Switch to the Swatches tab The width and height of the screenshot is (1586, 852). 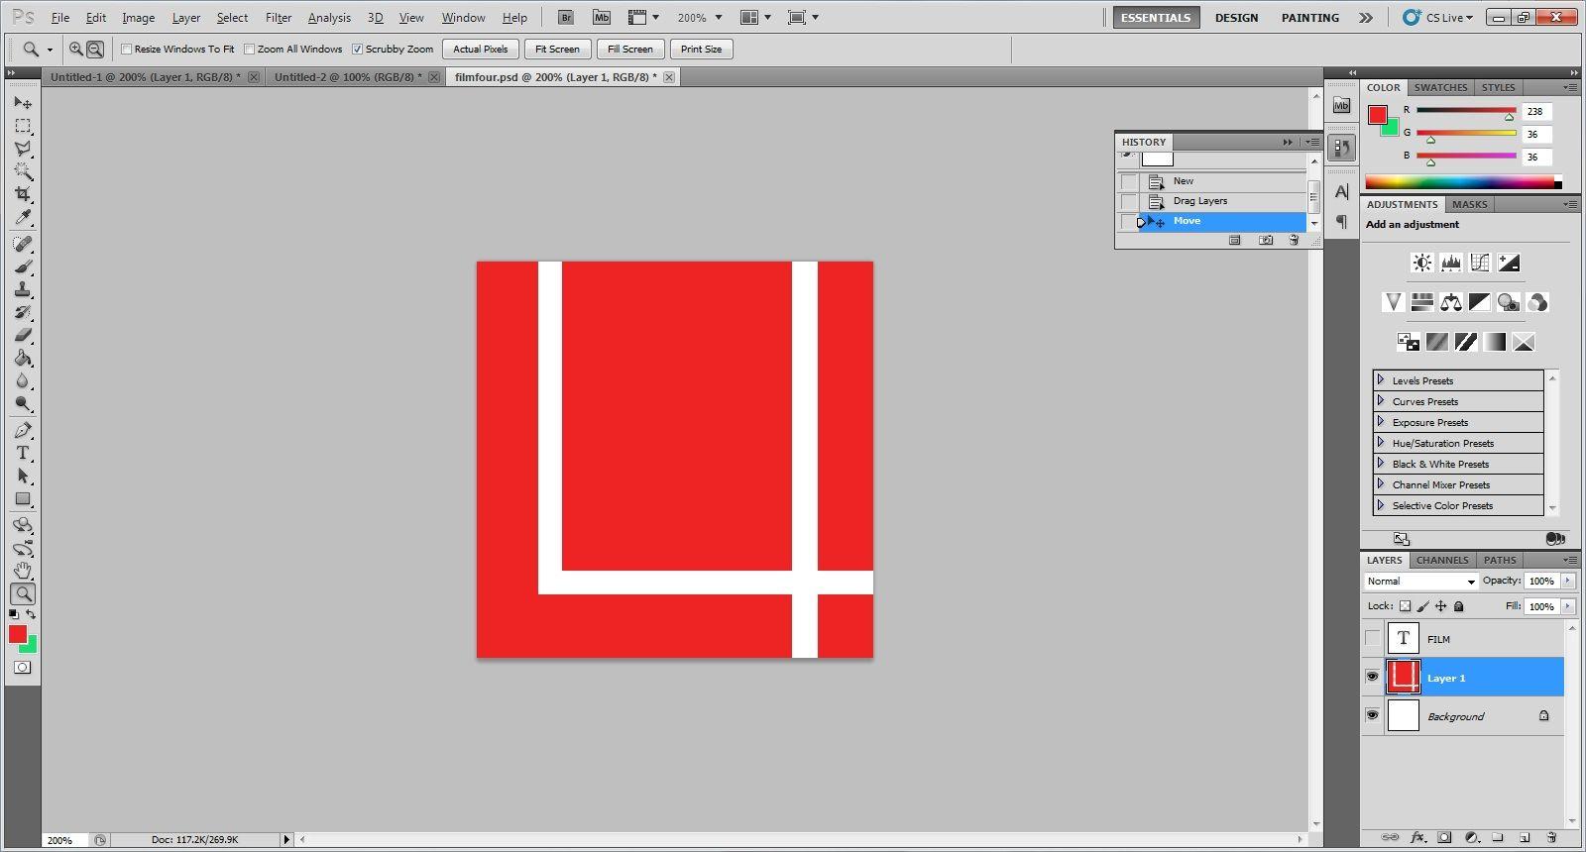tap(1440, 88)
